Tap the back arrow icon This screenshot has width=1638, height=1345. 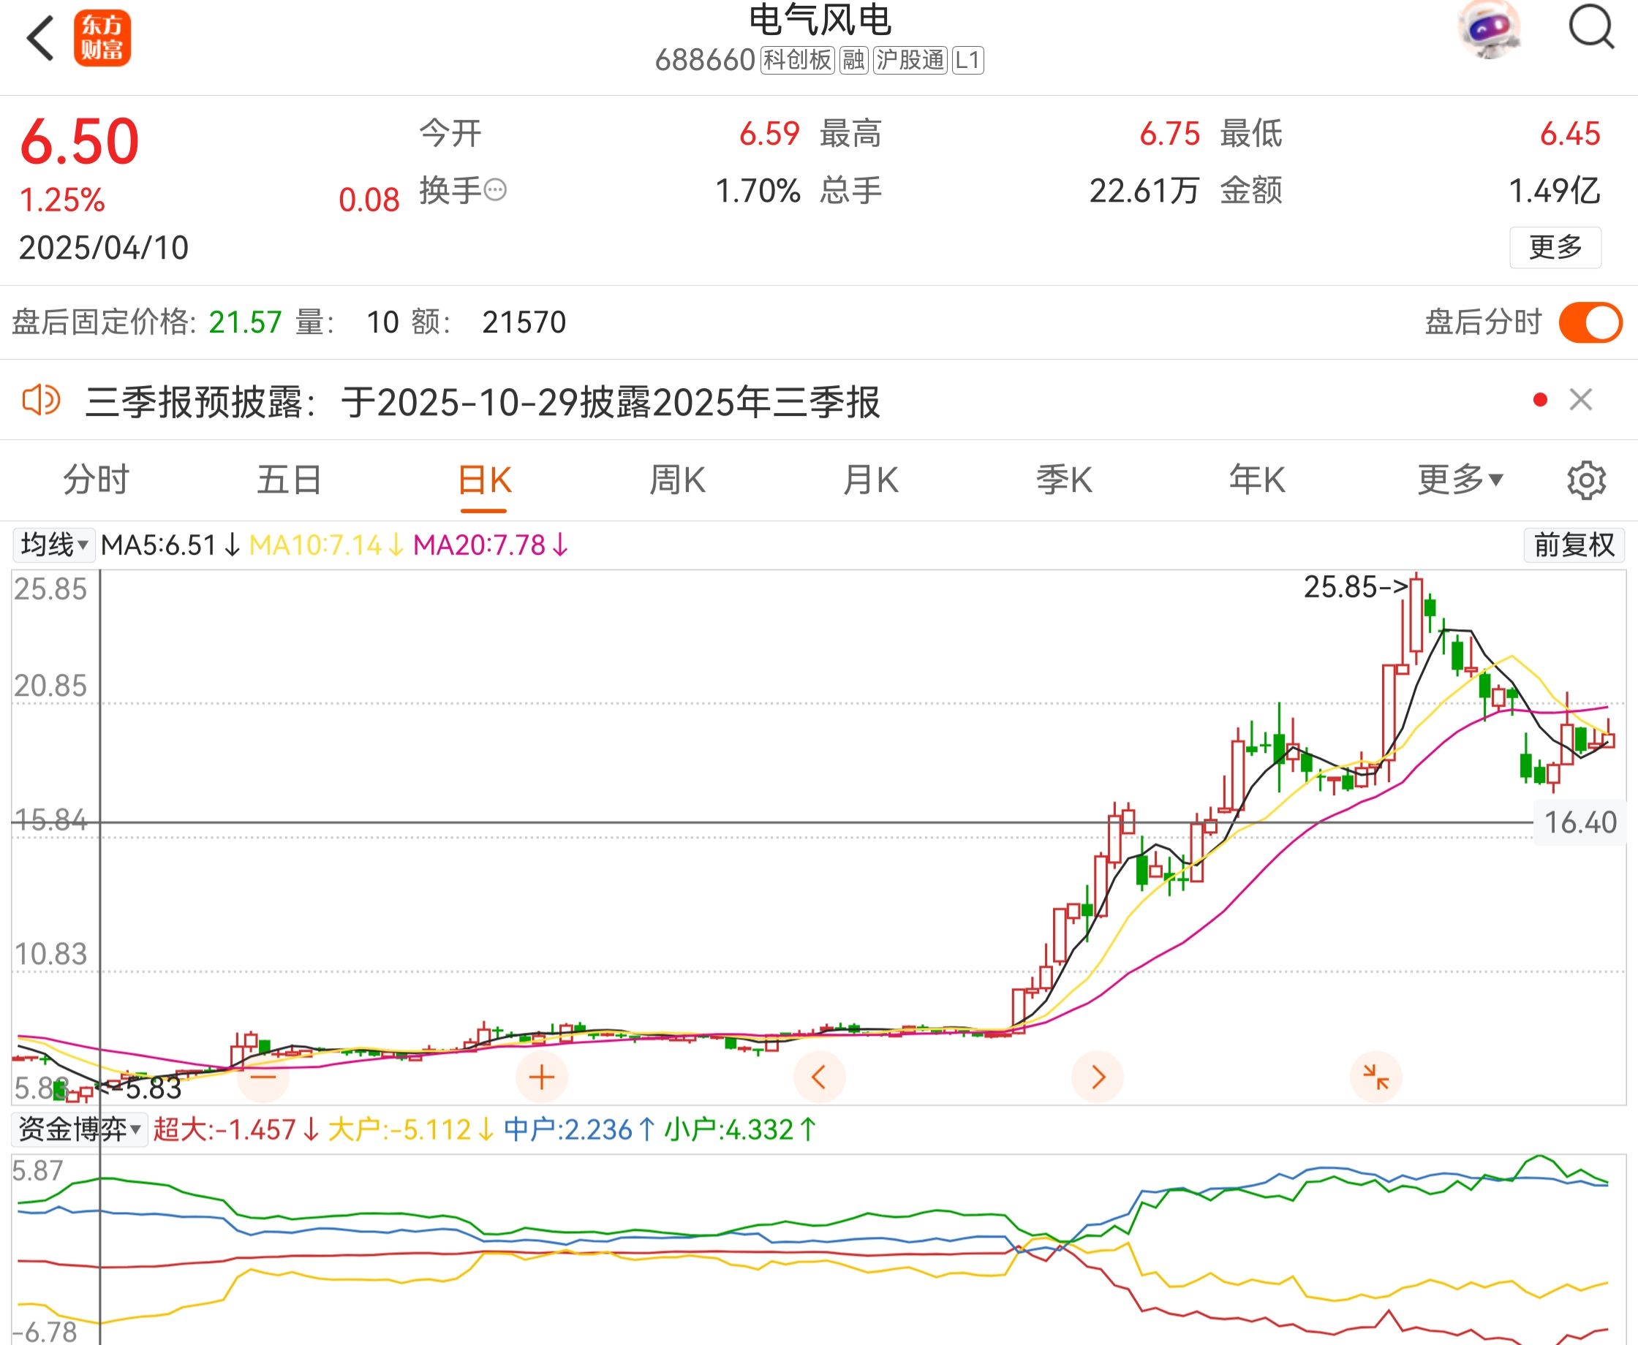40,39
